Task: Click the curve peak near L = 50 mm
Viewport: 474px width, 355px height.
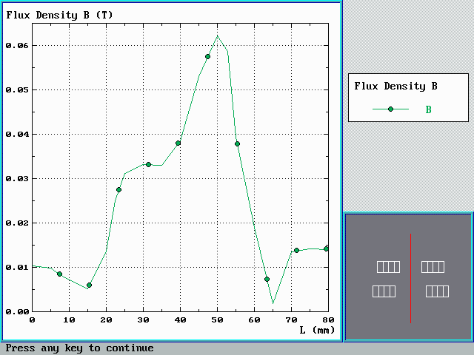Action: (x=217, y=36)
